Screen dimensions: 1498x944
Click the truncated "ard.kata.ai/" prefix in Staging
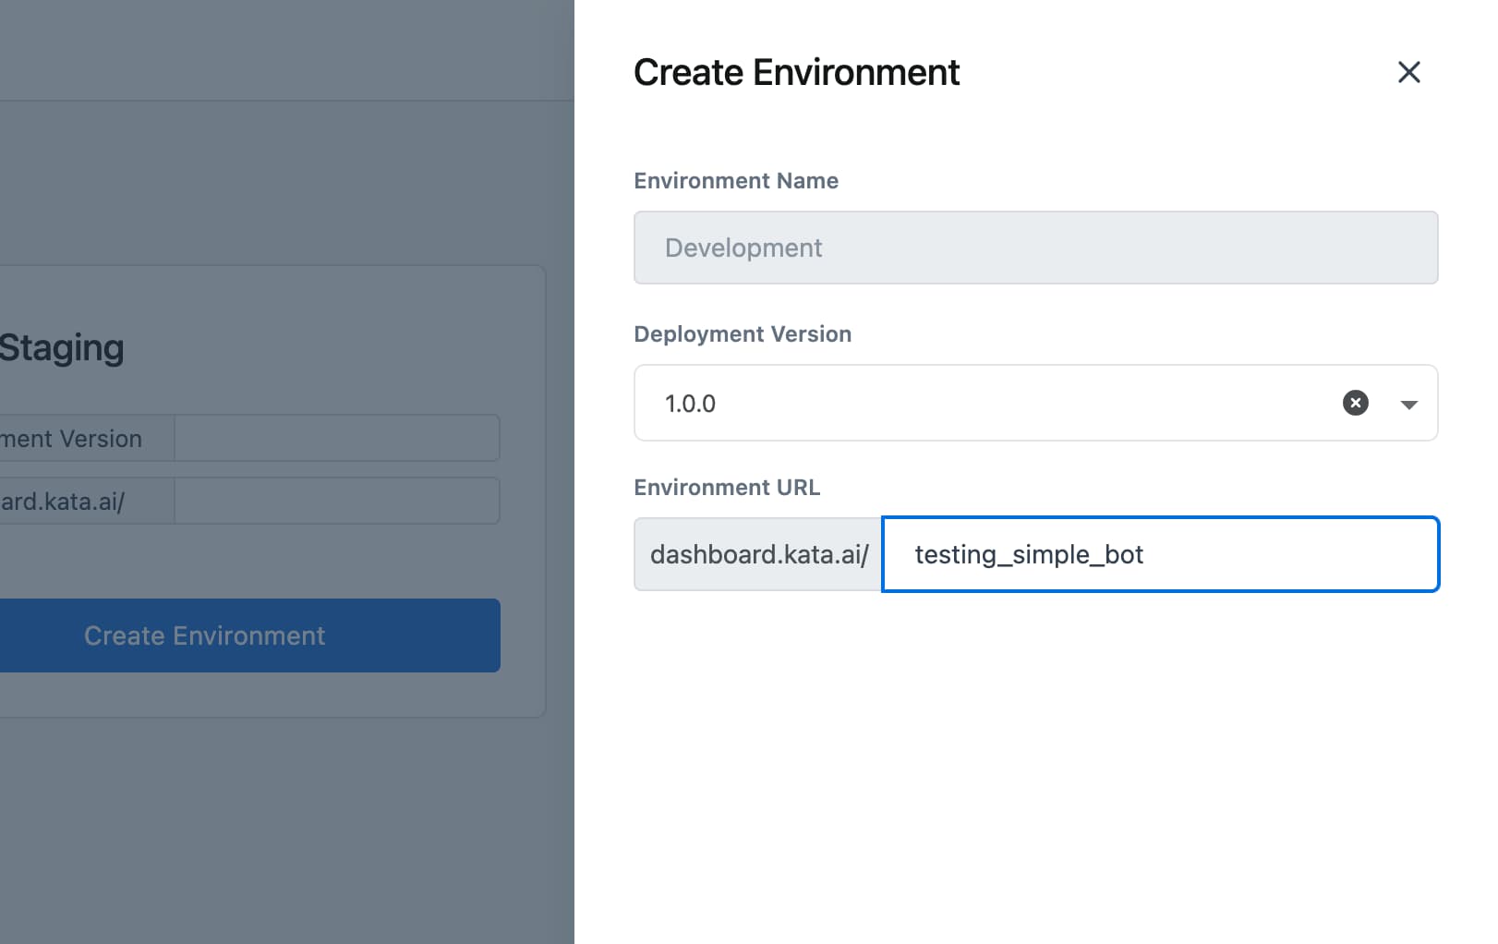[63, 502]
